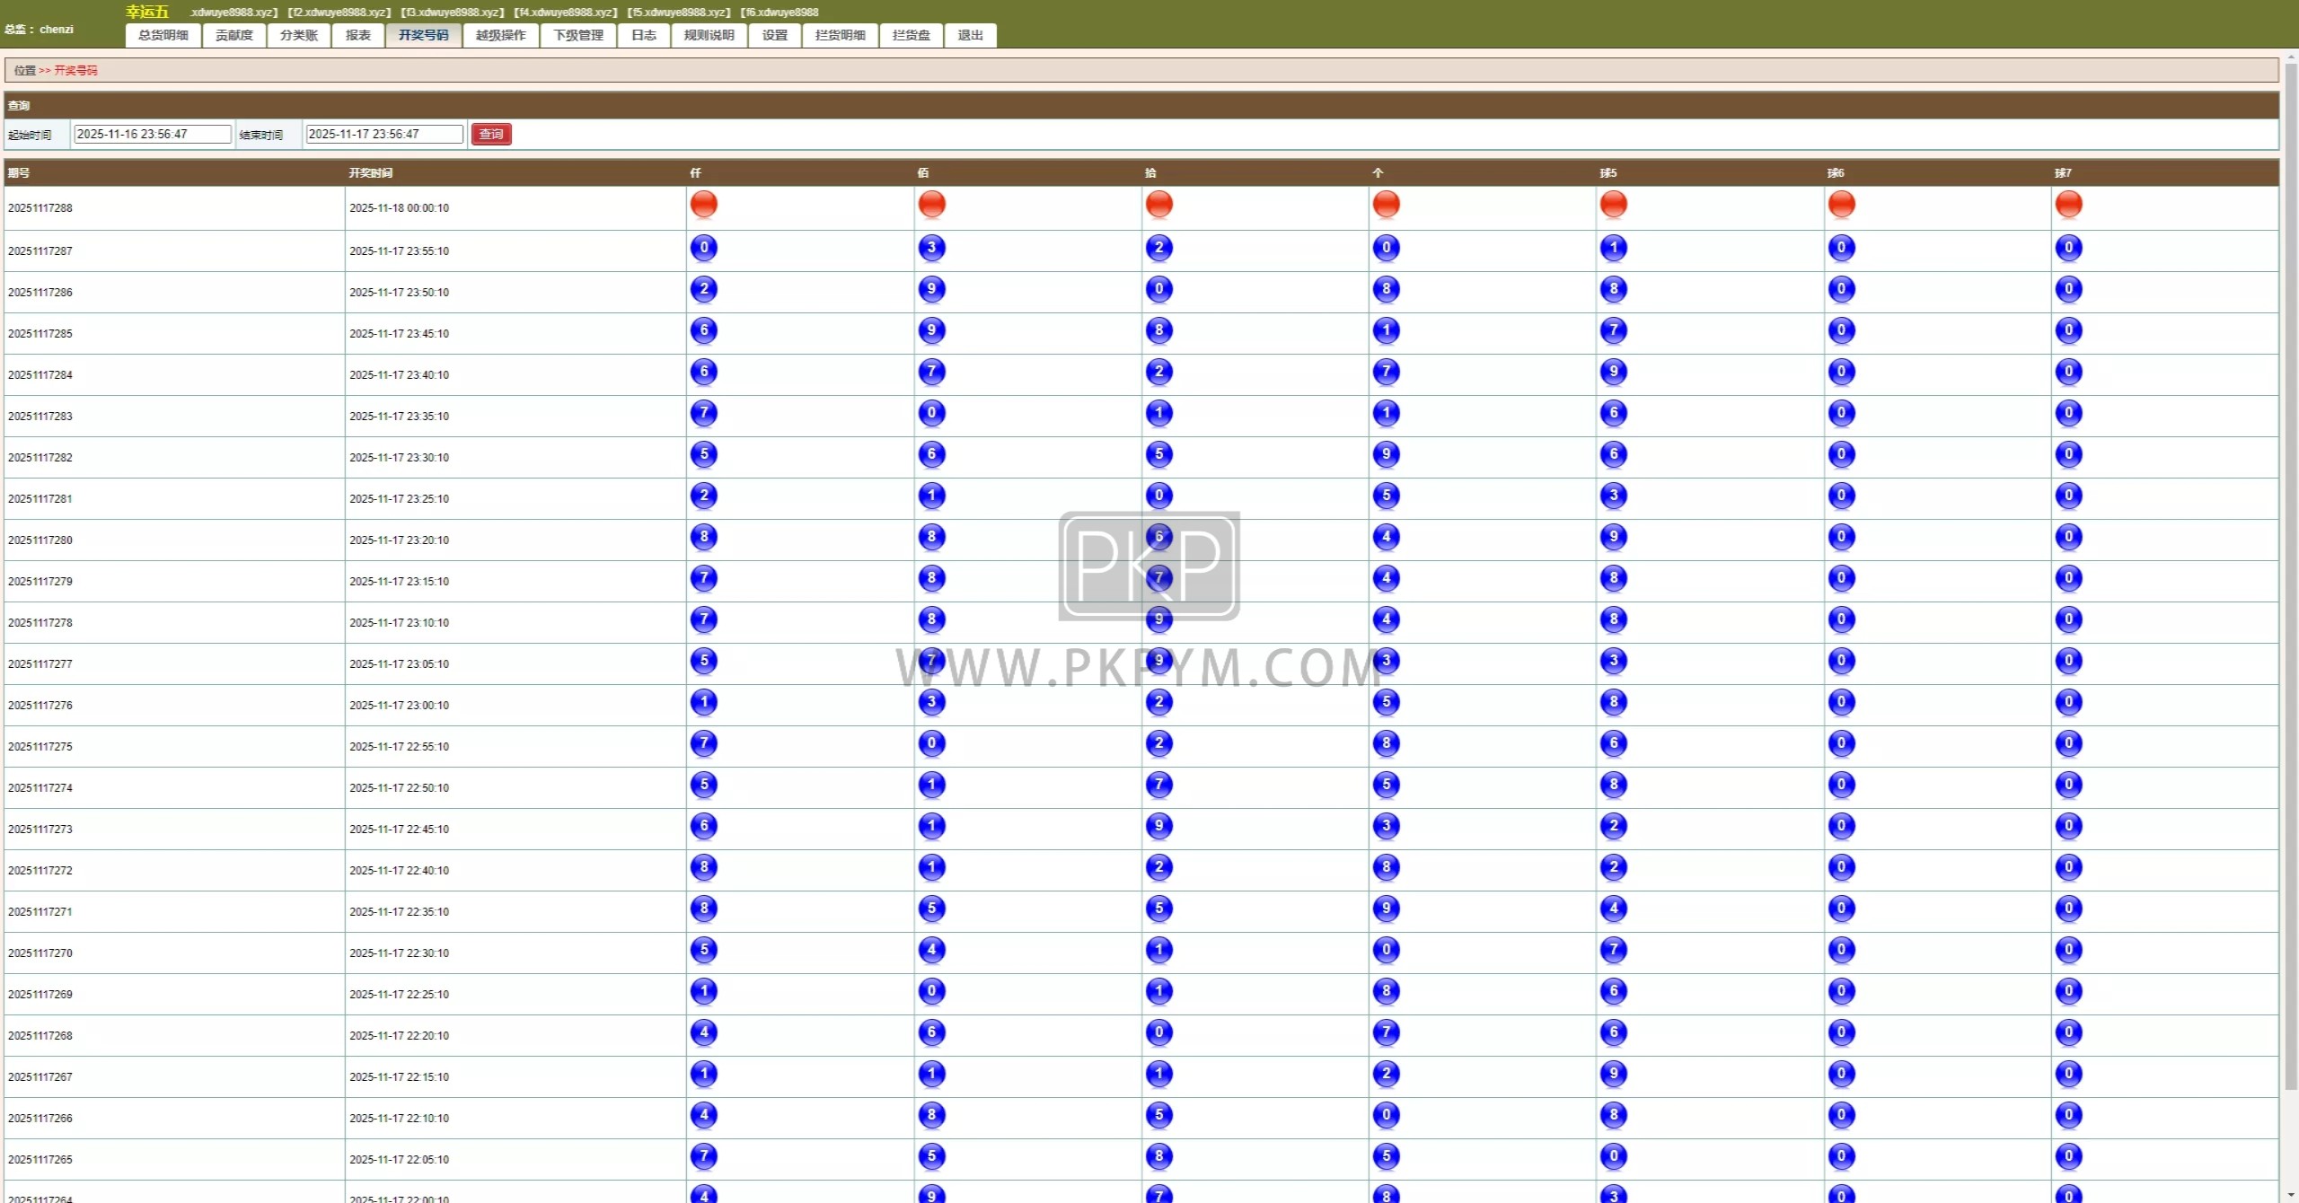Open the f5.xdwuye8988.xyz link
Image resolution: width=2299 pixels, height=1203 pixels.
679,12
